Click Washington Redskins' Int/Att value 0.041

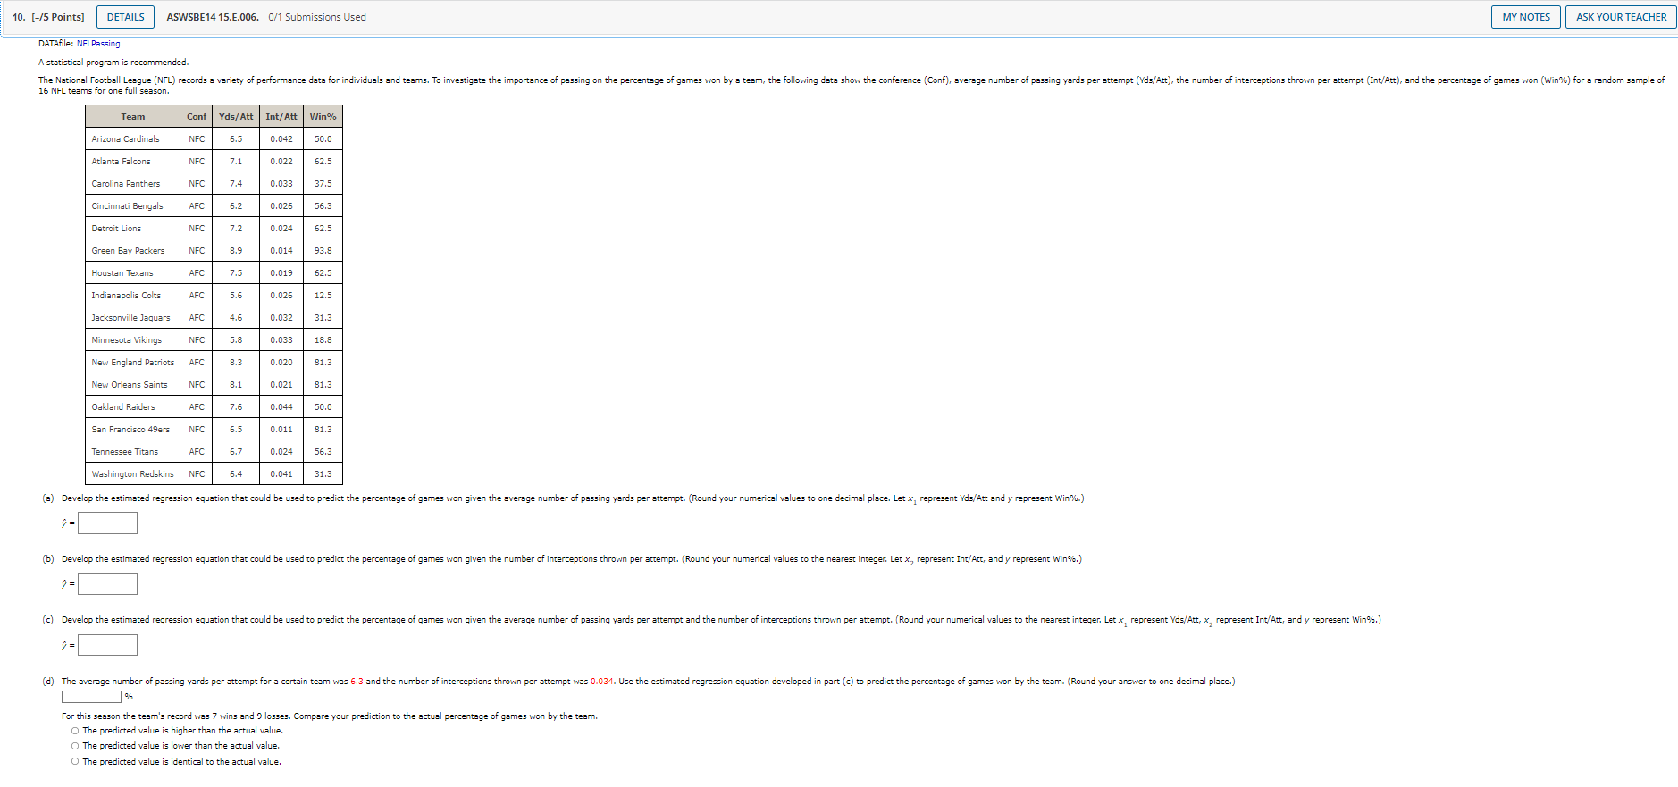point(281,474)
